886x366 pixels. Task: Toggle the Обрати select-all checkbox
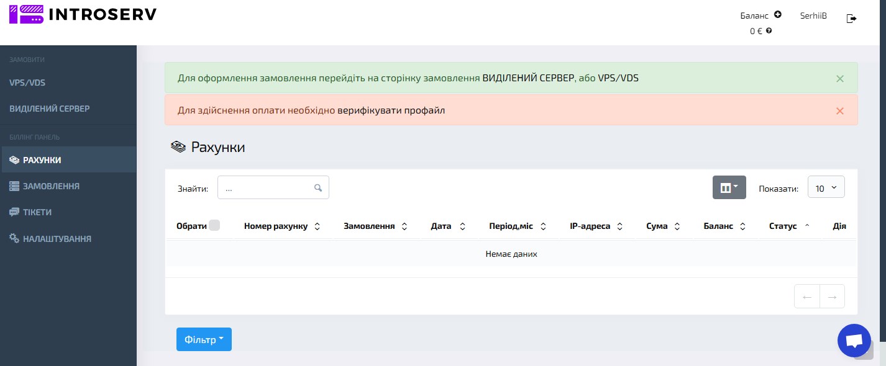point(214,226)
